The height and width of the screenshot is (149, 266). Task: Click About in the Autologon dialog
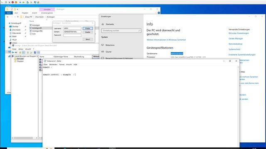[x=88, y=39]
